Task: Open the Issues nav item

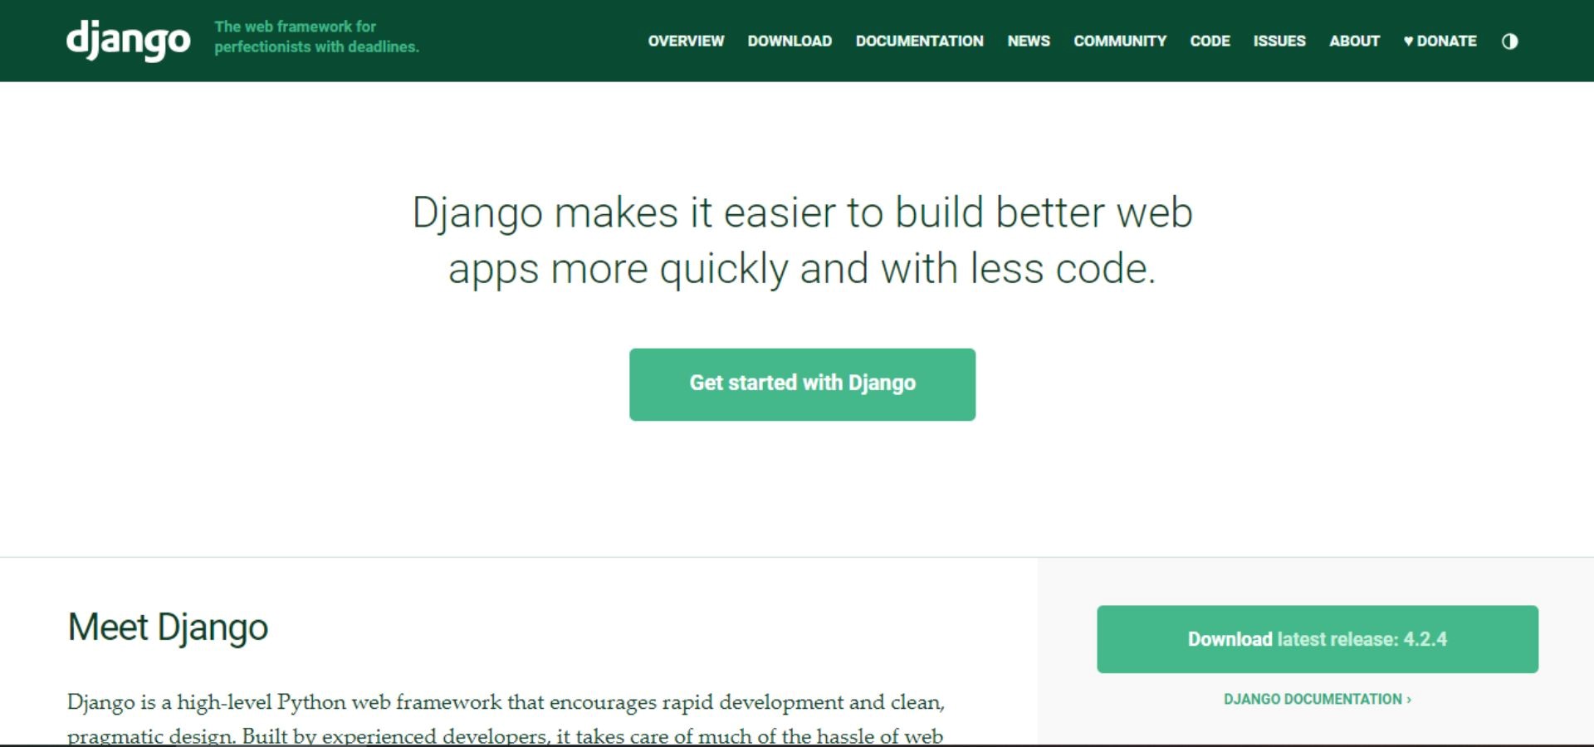Action: (1279, 41)
